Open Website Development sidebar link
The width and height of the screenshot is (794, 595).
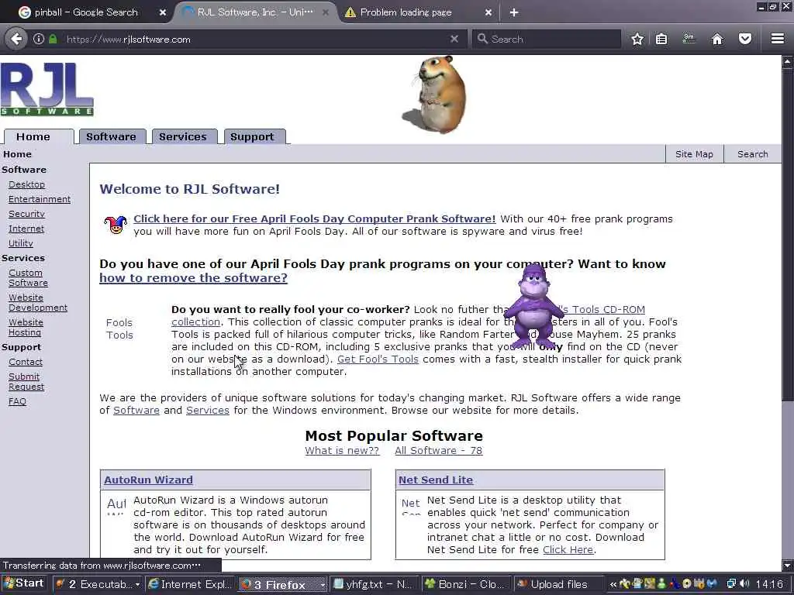tap(38, 303)
